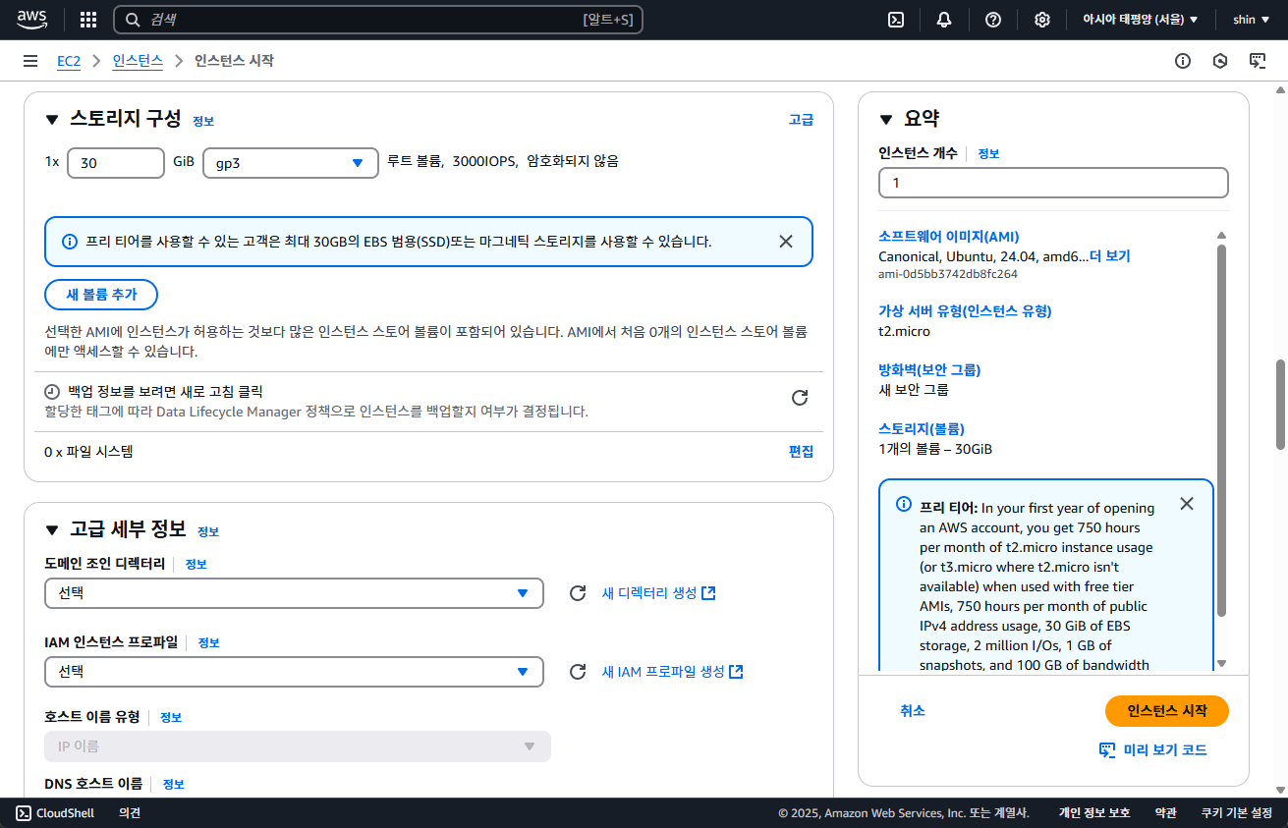Open 소프트웨어 이미지(AMI) summary link
The image size is (1288, 828).
click(x=948, y=237)
